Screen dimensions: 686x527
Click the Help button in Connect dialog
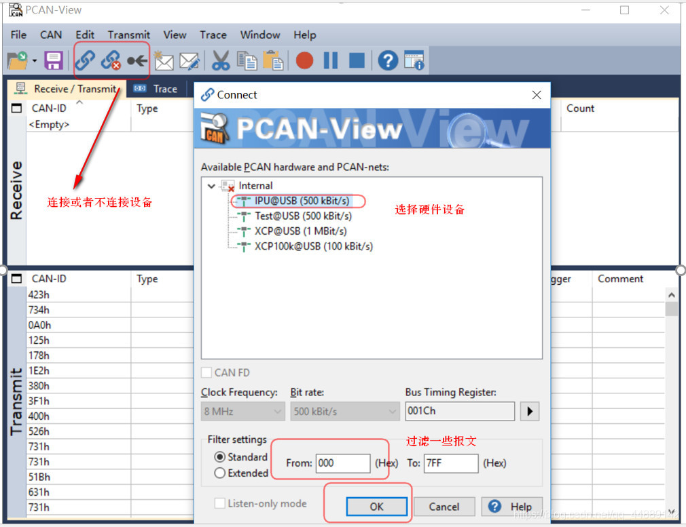tap(512, 507)
